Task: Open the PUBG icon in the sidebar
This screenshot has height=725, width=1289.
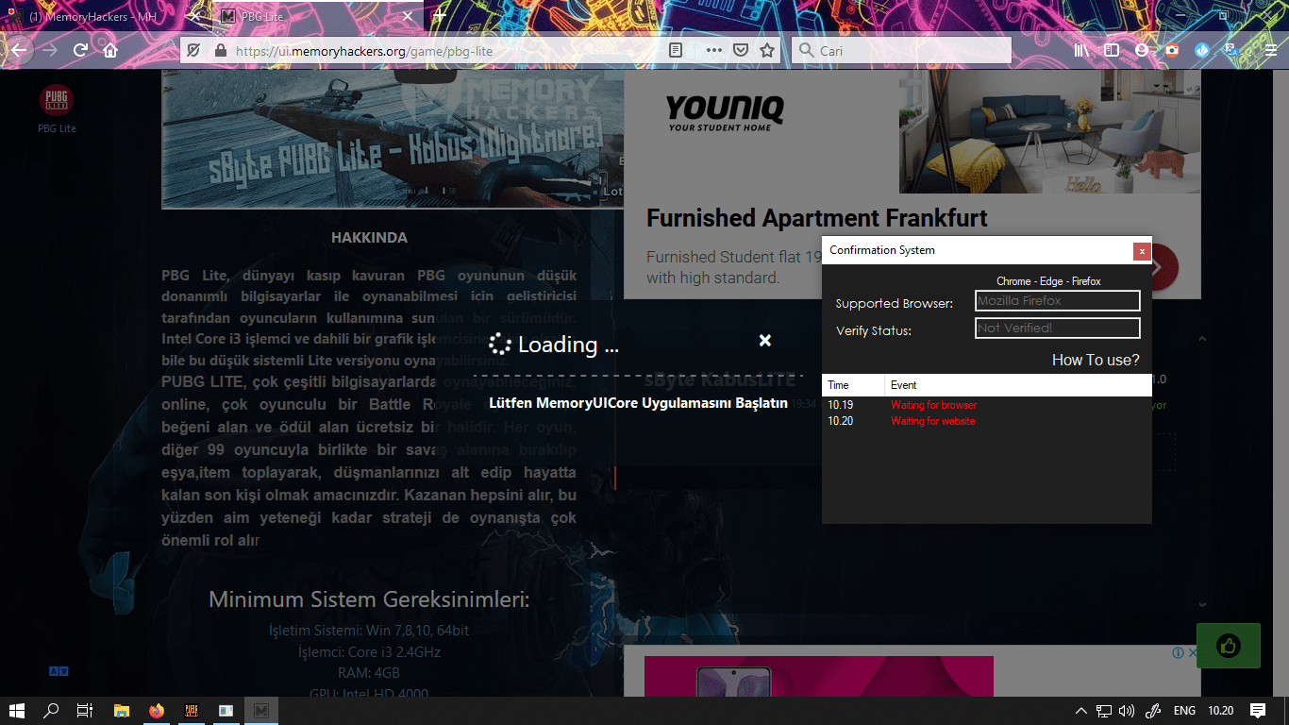Action: [57, 100]
